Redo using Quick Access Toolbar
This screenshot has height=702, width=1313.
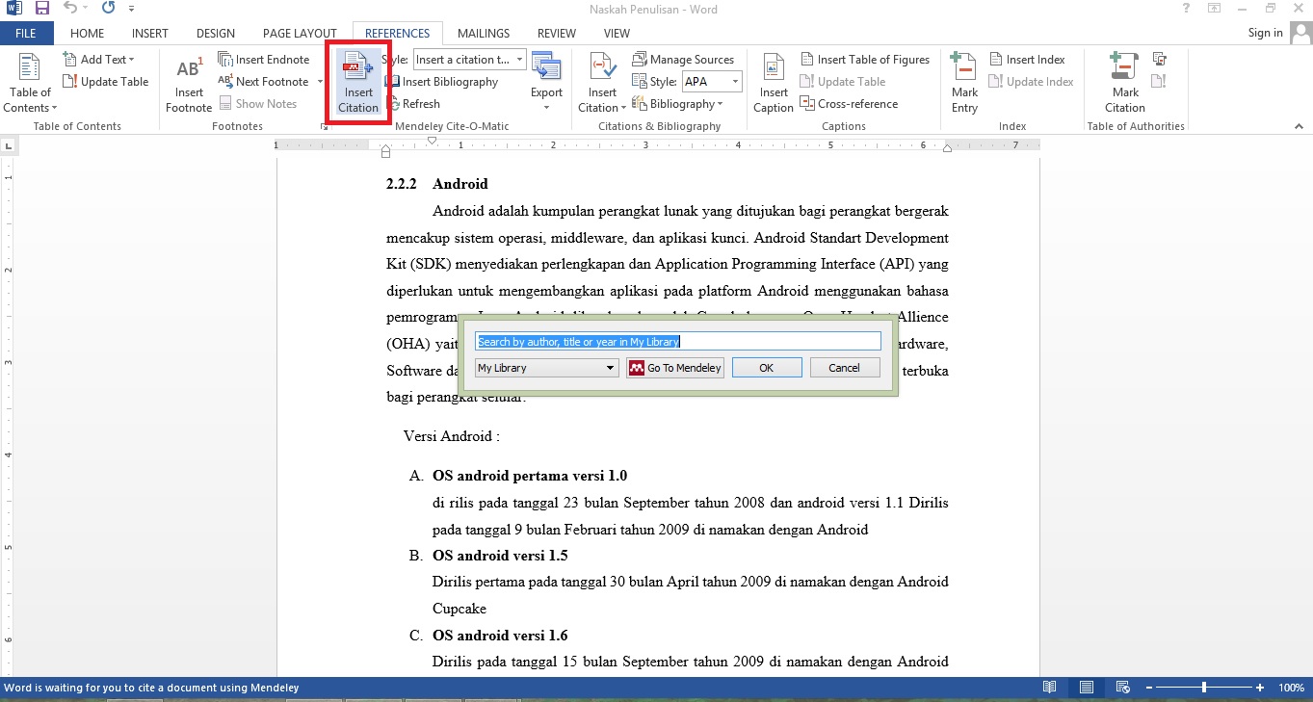[x=108, y=8]
